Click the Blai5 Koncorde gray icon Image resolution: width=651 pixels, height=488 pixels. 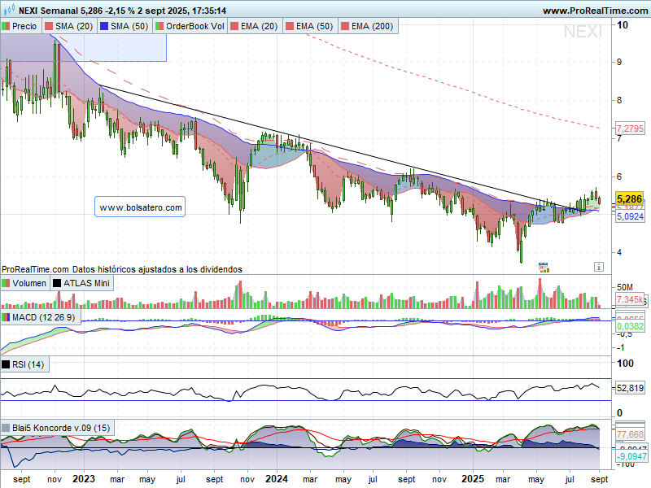(x=7, y=428)
